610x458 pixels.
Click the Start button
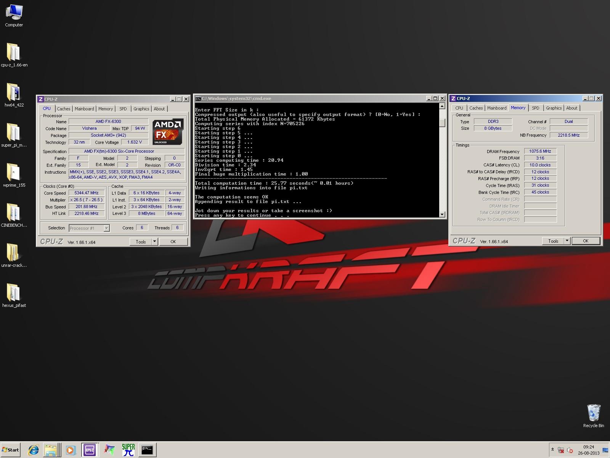point(11,450)
